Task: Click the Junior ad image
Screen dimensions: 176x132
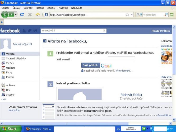Action: [166, 56]
